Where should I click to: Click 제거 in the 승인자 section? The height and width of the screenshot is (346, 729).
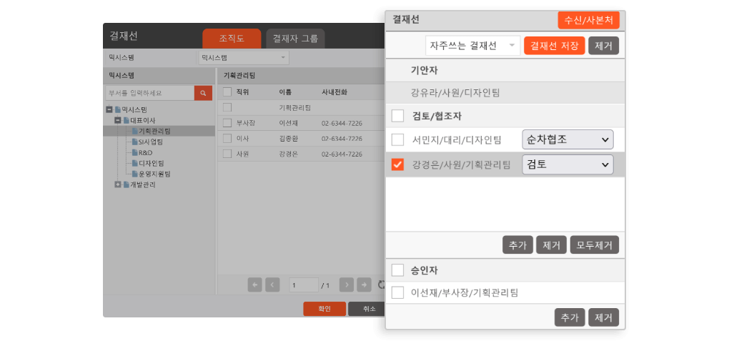pyautogui.click(x=603, y=317)
